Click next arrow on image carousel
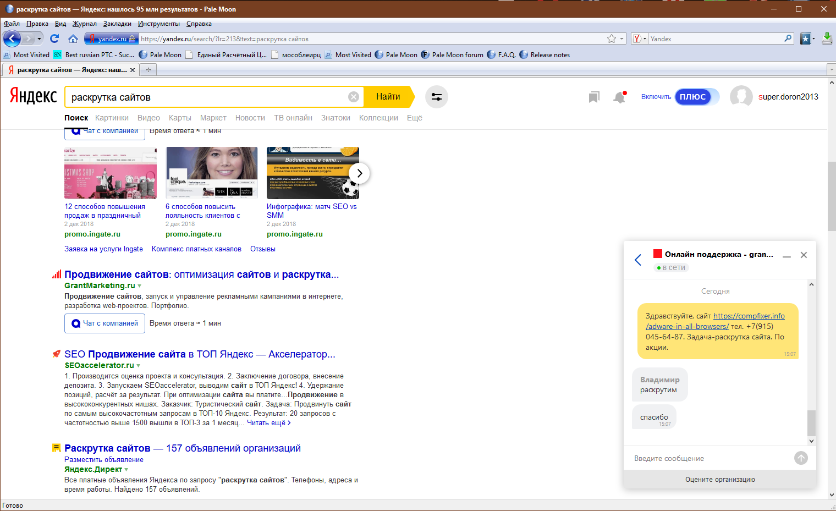836x511 pixels. pyautogui.click(x=359, y=173)
